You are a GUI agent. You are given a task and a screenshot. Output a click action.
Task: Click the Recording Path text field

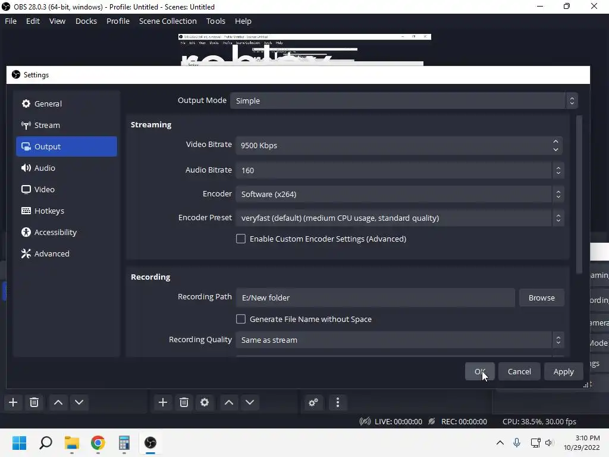point(375,298)
